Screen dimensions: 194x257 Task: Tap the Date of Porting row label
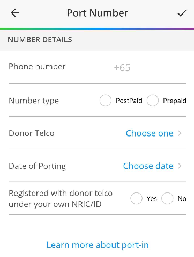point(37,166)
